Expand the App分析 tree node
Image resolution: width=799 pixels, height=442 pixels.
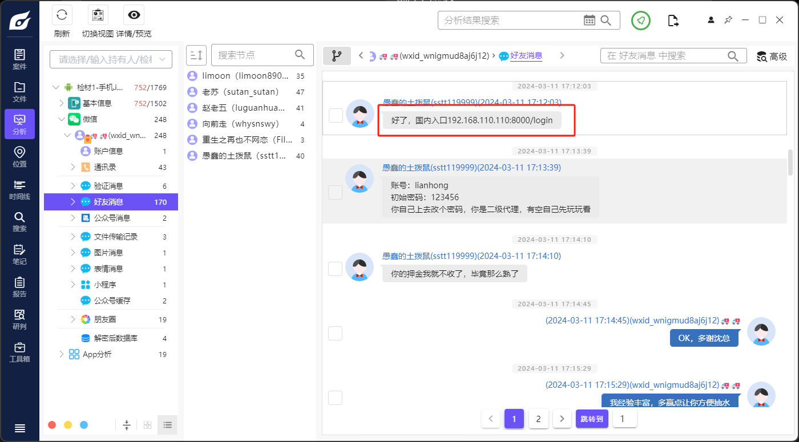[x=62, y=354]
